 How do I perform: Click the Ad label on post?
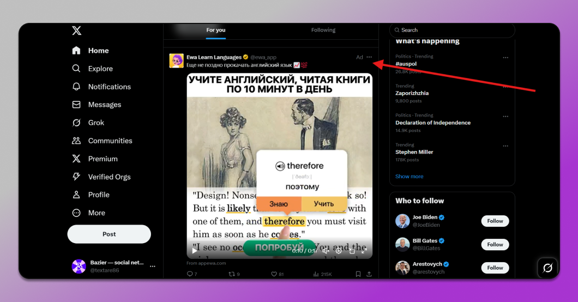click(359, 57)
